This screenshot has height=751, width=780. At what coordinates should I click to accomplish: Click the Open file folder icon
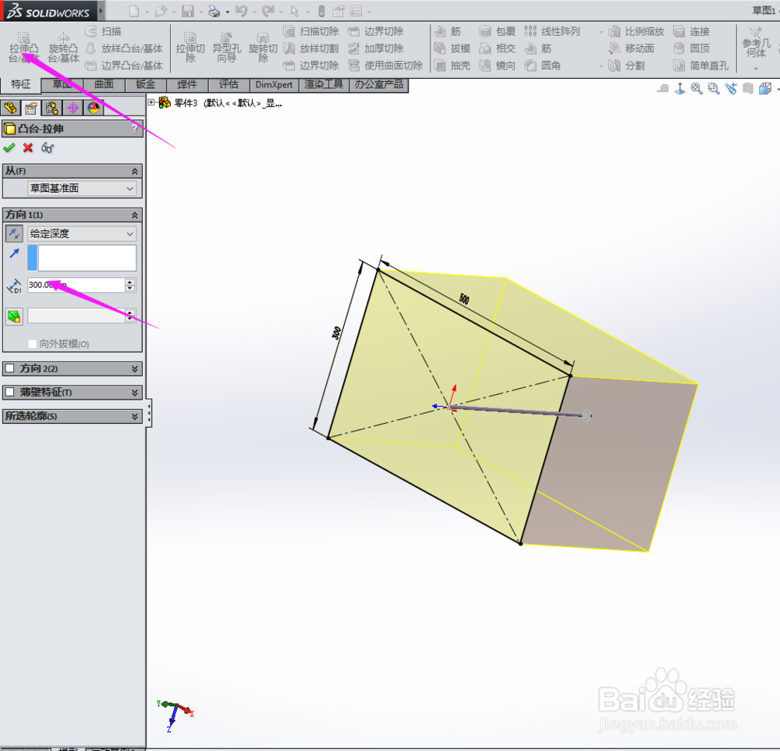coord(161,11)
